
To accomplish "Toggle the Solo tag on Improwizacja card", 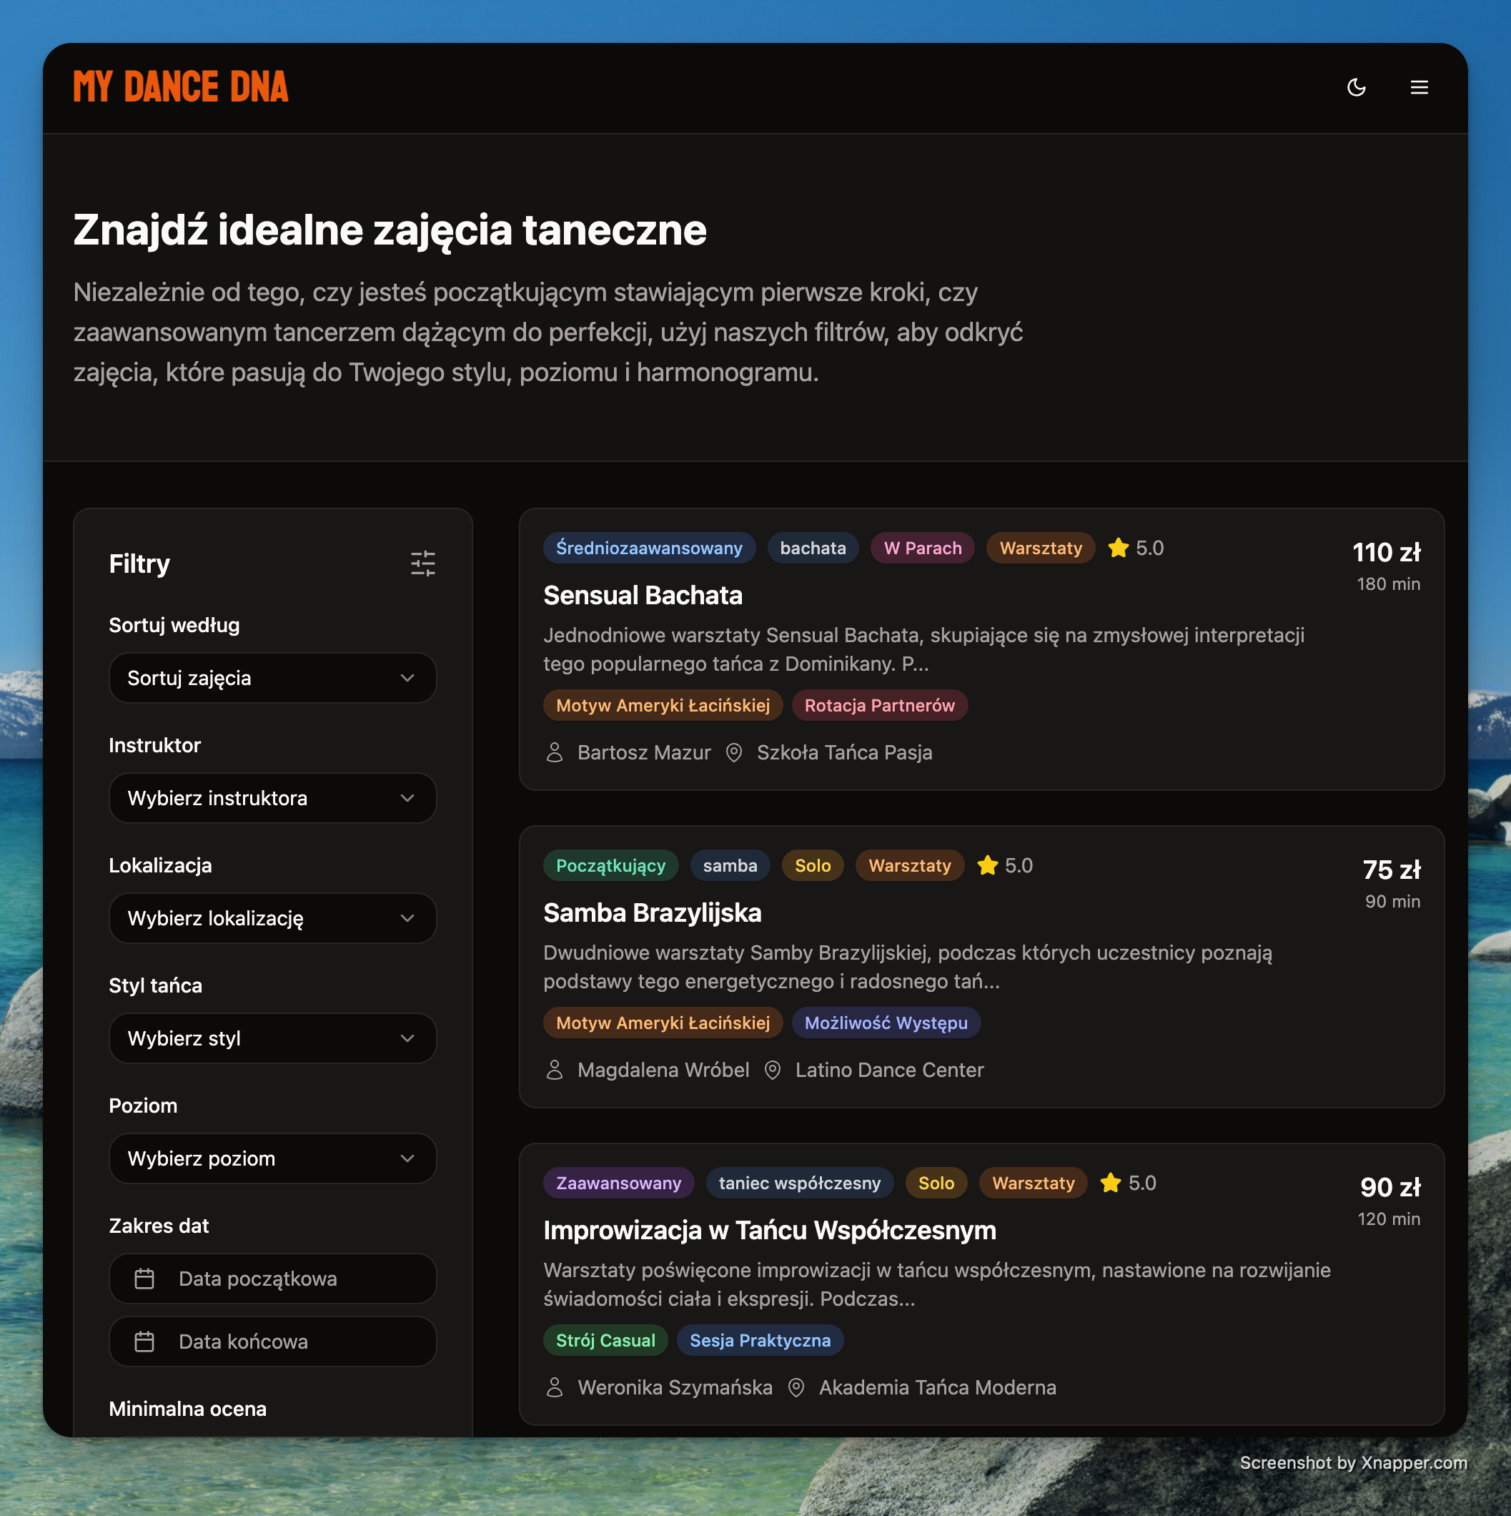I will (936, 1183).
